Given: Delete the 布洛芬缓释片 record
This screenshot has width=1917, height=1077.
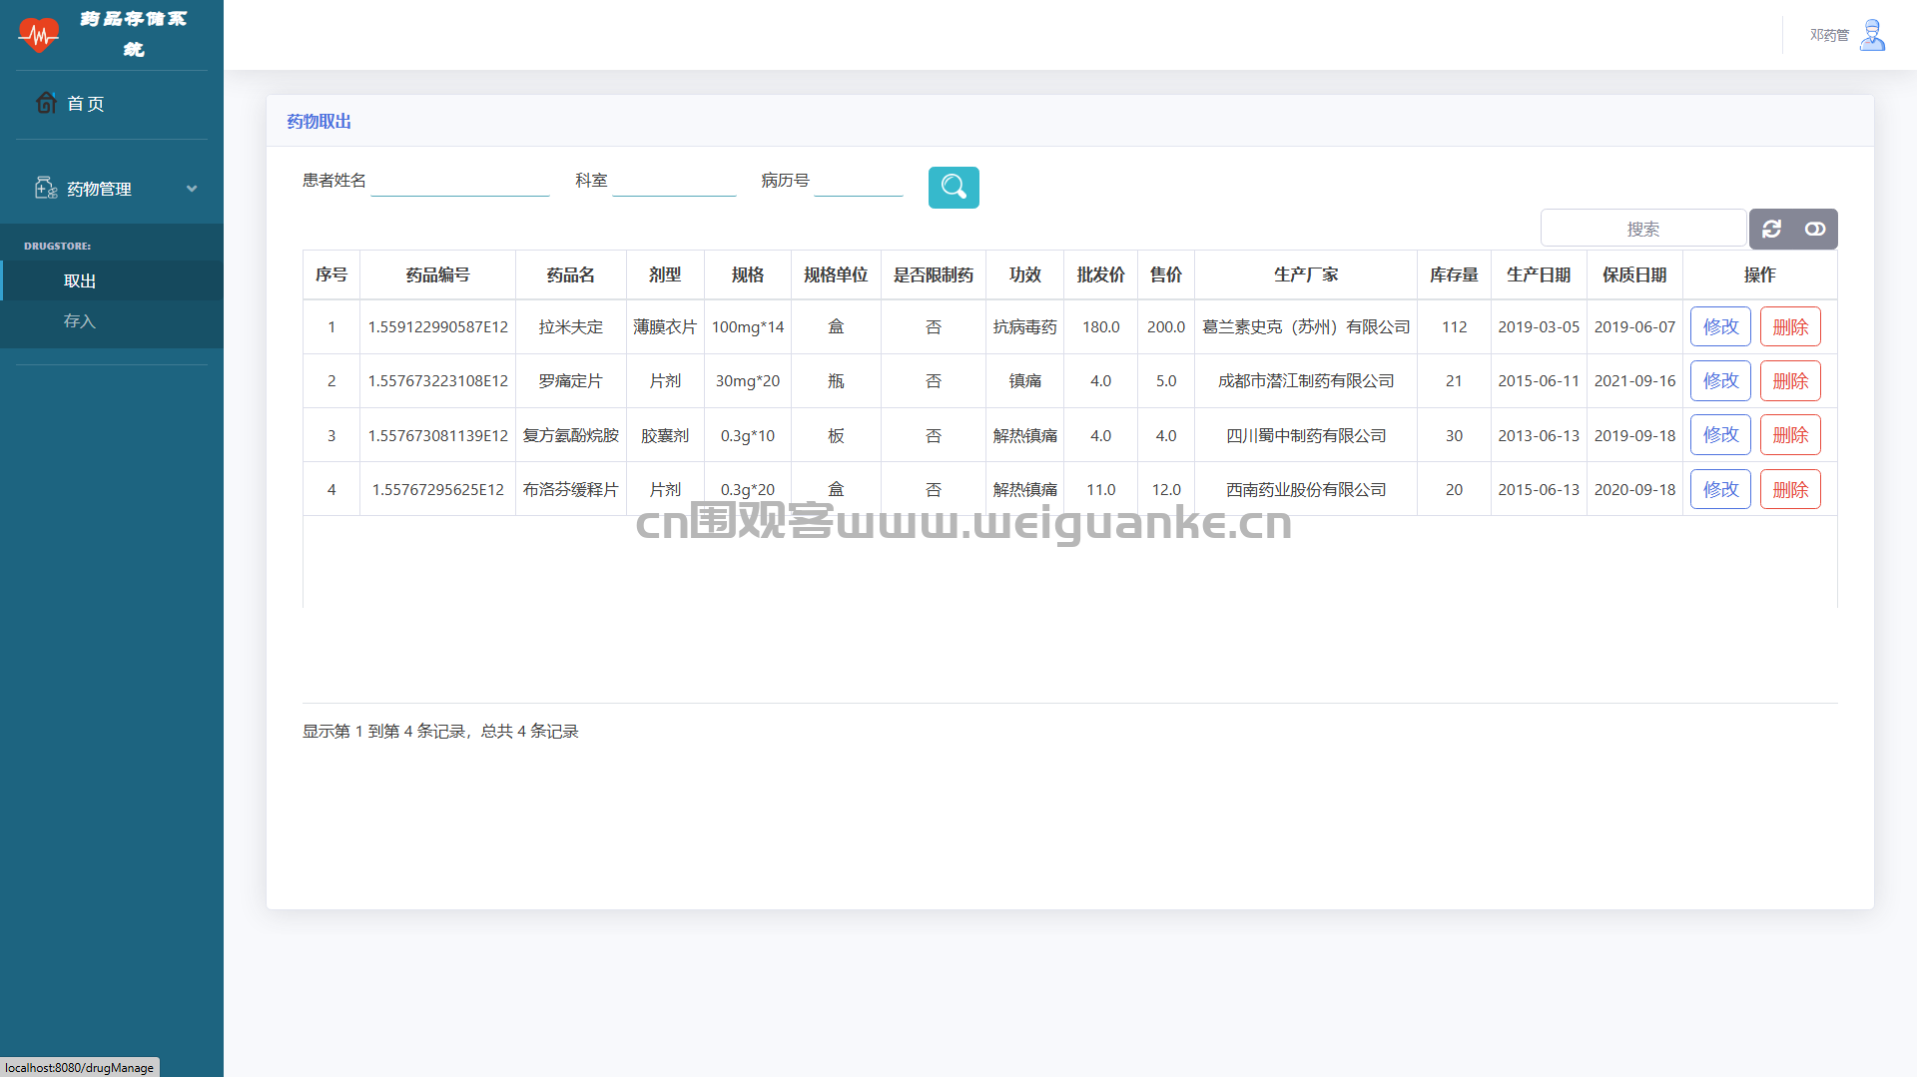Looking at the screenshot, I should click(x=1789, y=490).
